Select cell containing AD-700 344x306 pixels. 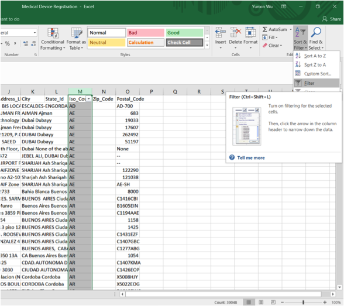pyautogui.click(x=128, y=106)
